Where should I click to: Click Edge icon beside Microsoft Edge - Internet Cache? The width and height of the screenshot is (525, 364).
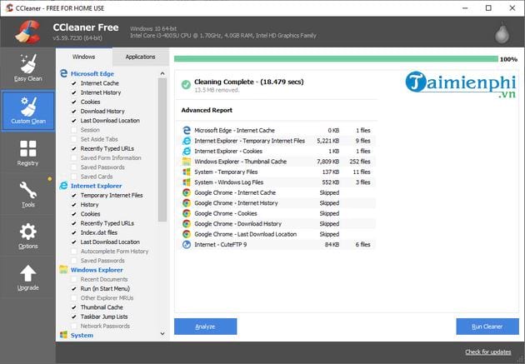(187, 130)
